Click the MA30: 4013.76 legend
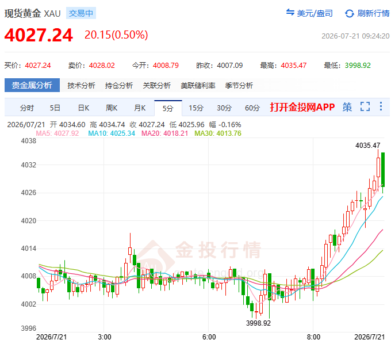The width and height of the screenshot is (391, 340). (218, 133)
